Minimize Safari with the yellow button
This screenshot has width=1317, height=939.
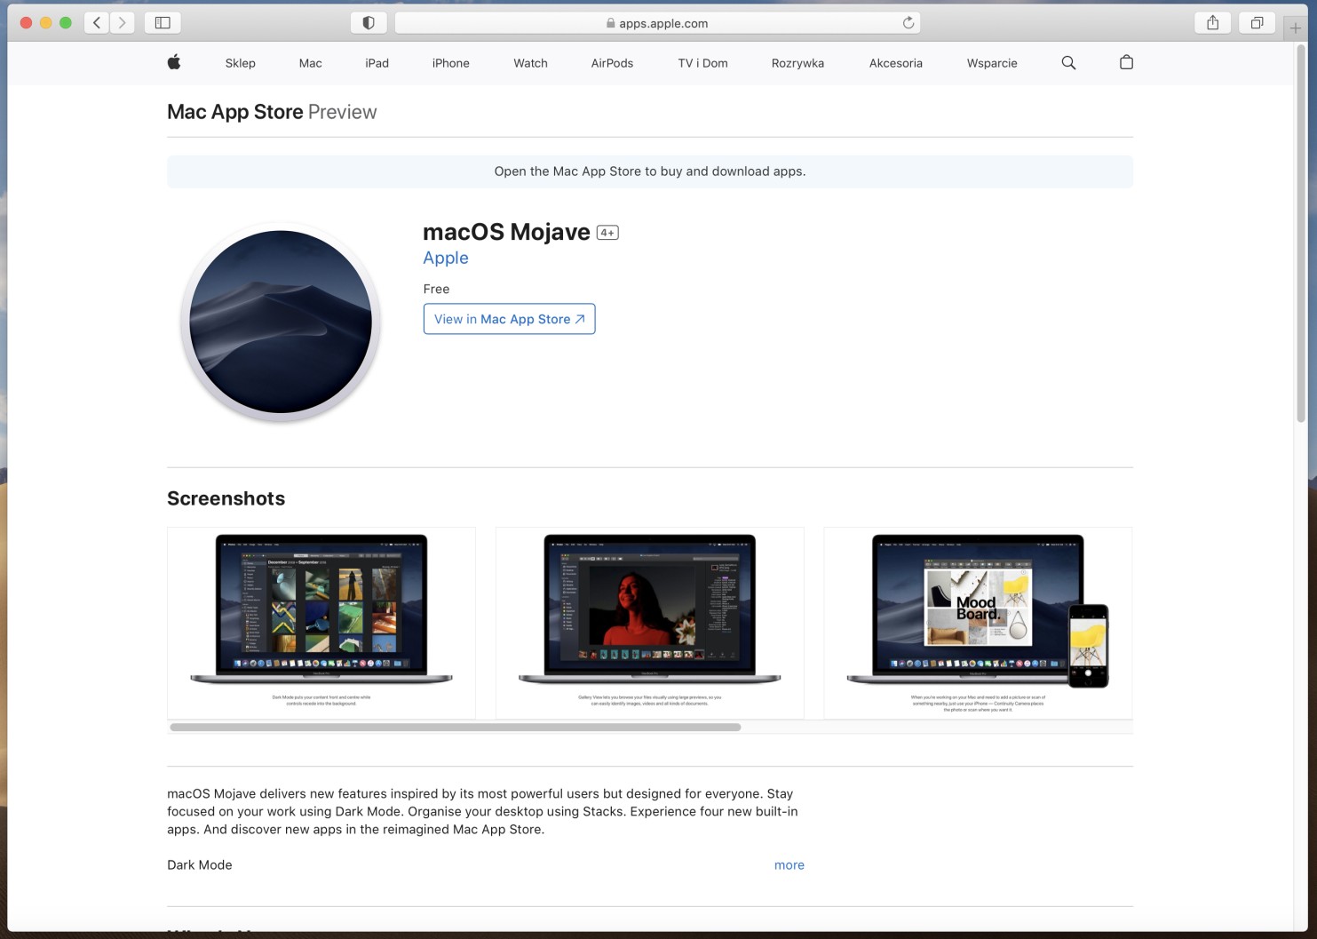click(x=45, y=23)
